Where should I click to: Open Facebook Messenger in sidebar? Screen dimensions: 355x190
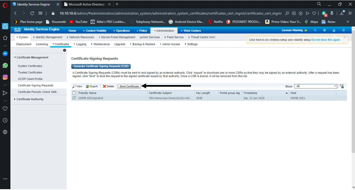(x=5, y=54)
